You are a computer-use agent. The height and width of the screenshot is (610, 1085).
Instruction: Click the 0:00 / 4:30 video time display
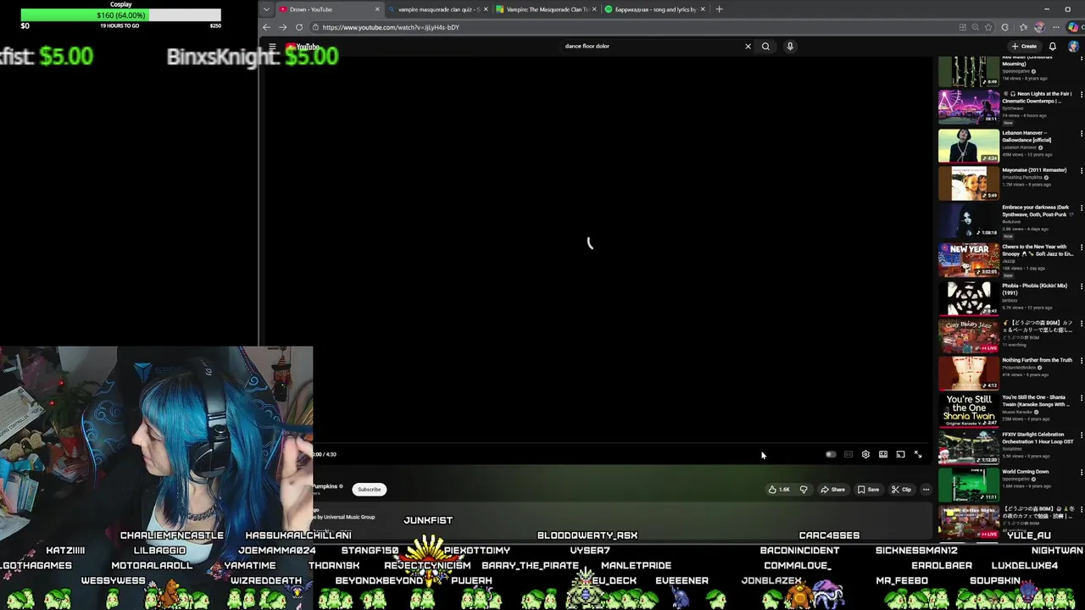pos(325,454)
